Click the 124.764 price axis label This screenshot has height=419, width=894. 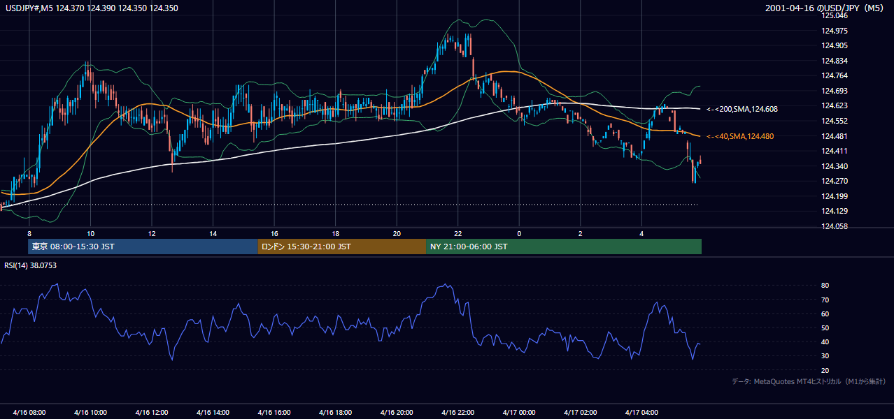tap(834, 75)
